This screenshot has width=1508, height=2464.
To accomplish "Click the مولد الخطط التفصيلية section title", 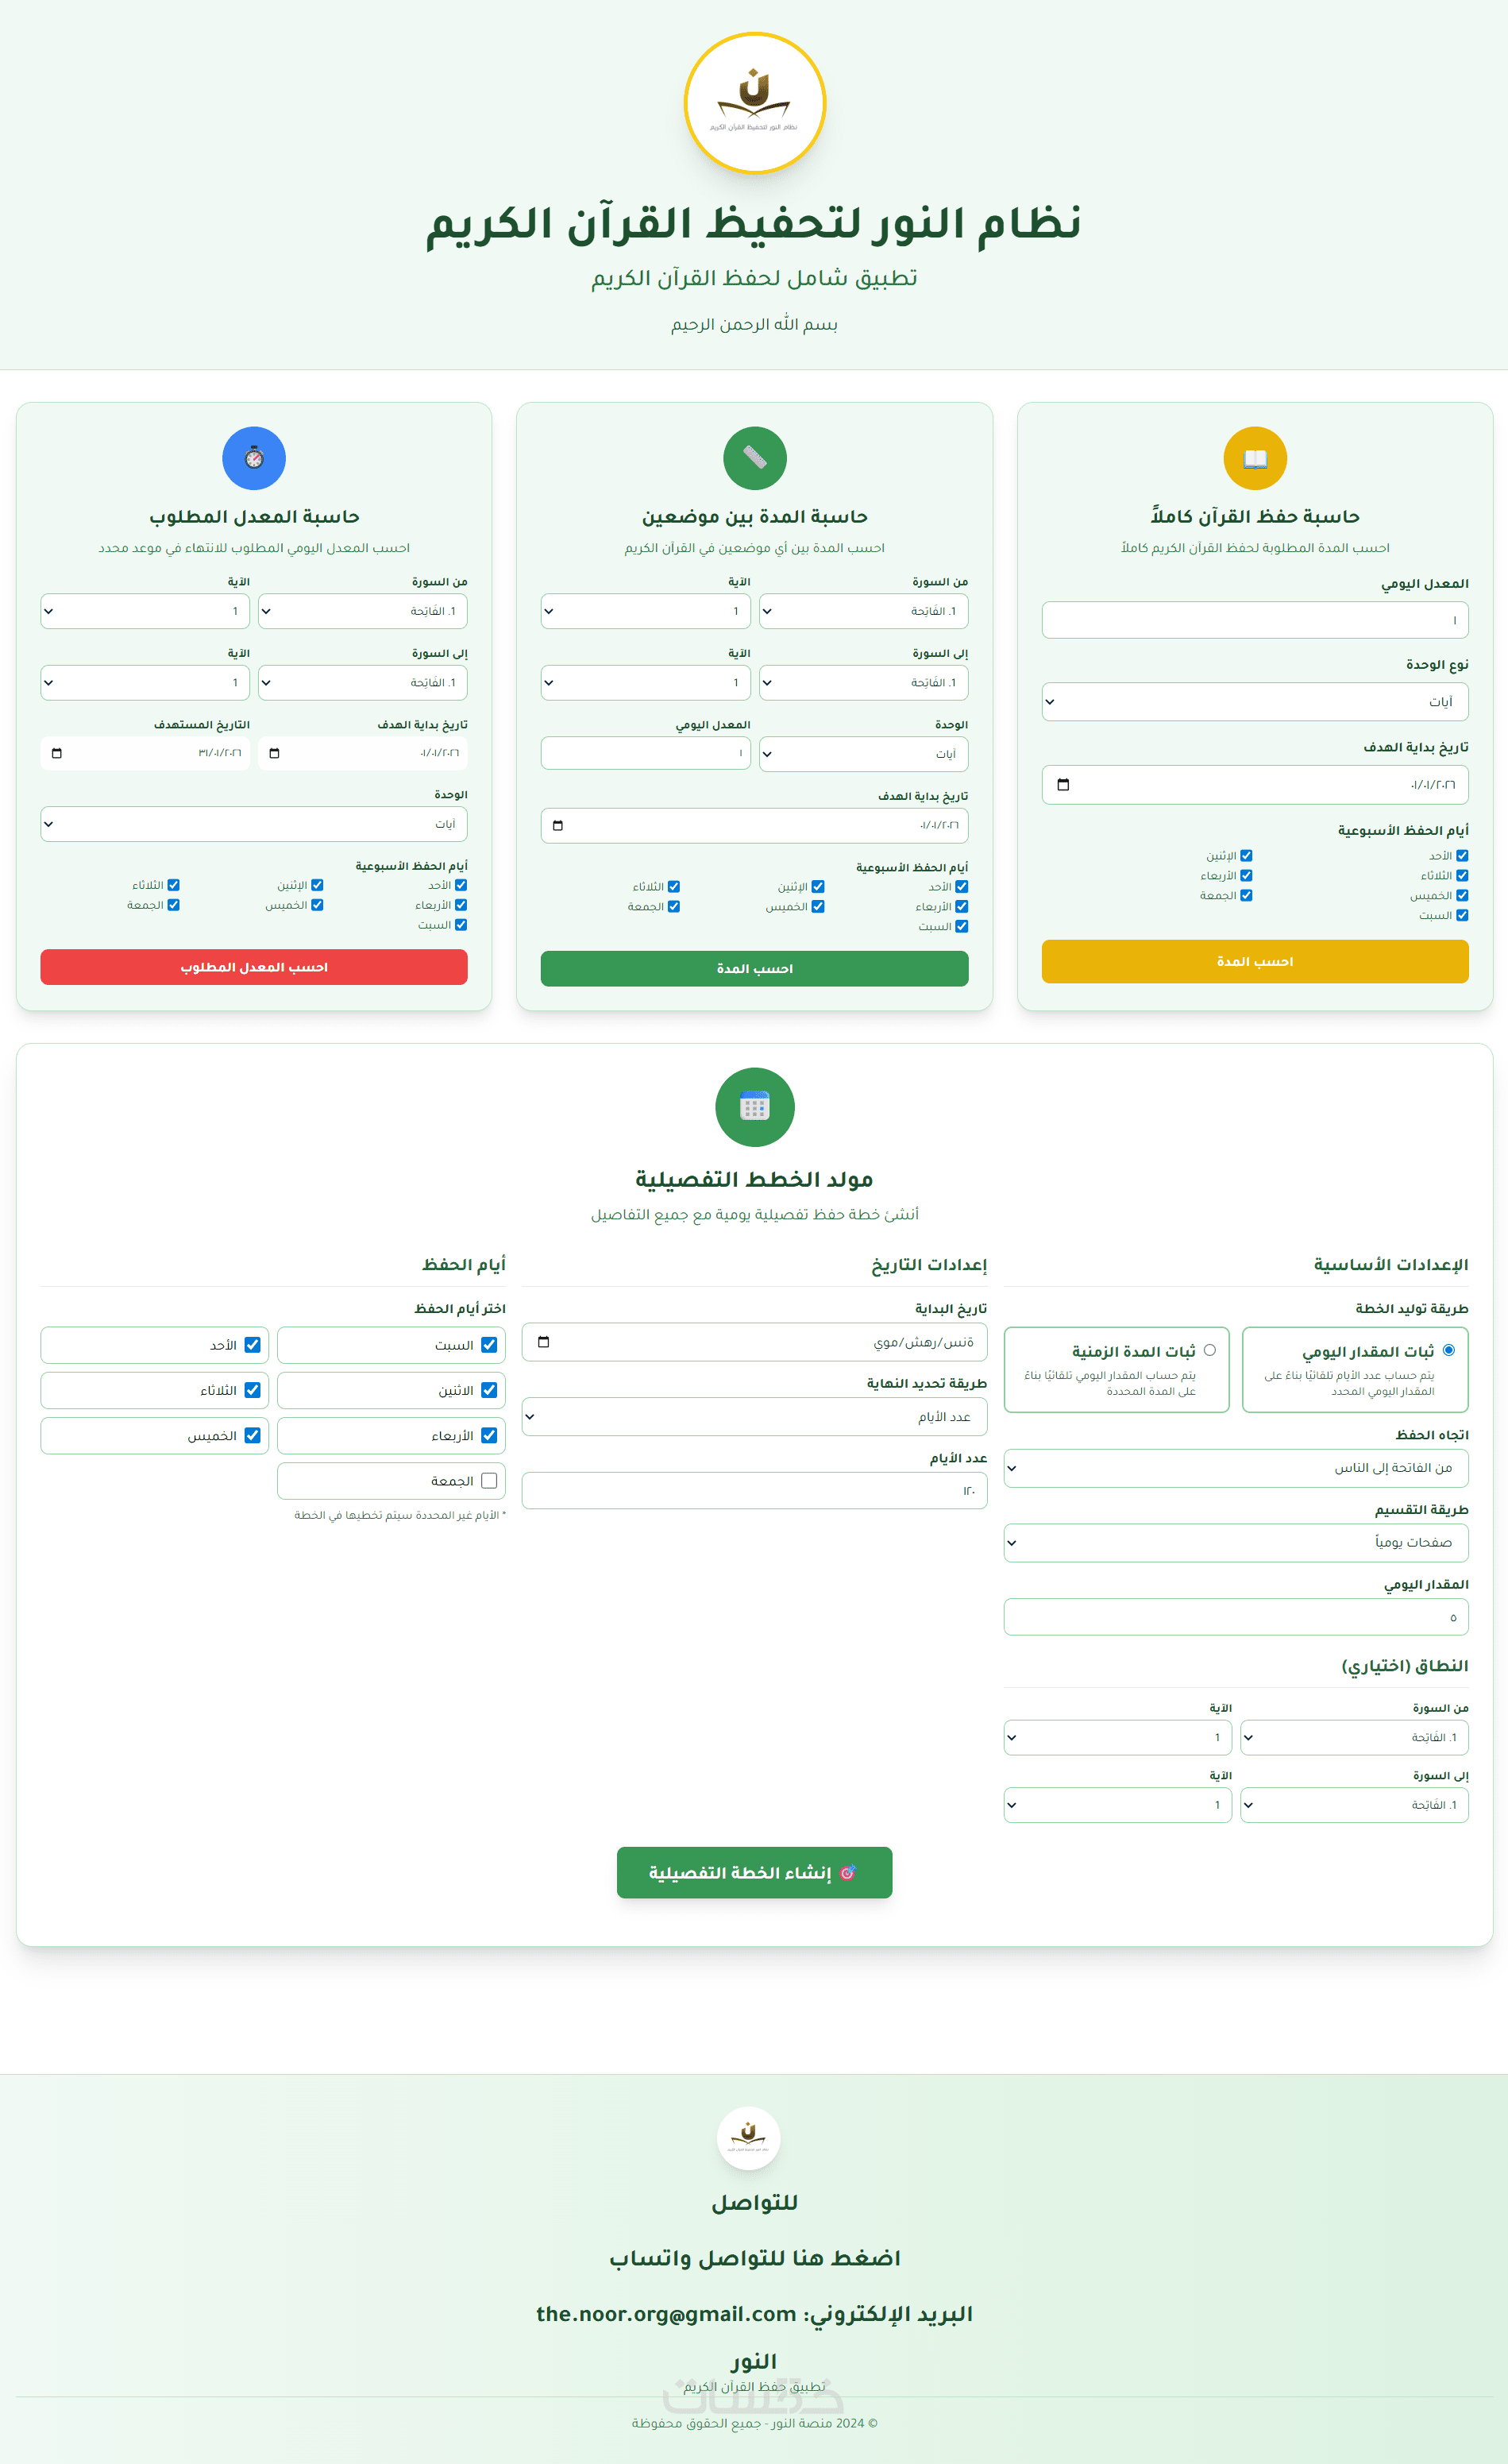I will (754, 1180).
